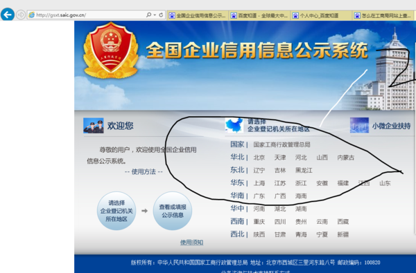The width and height of the screenshot is (416, 273).
Task: Select 安徽 region
Action: 322,183
